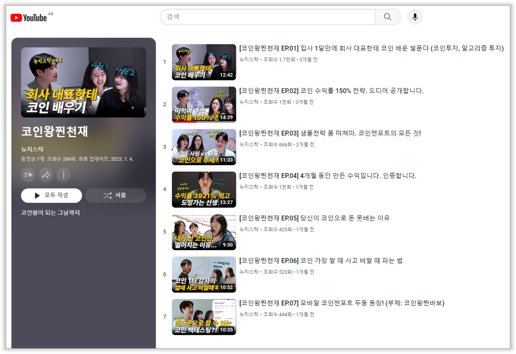Select the EP.05 thumbnail with 9:50 duration
The width and height of the screenshot is (516, 354).
click(x=203, y=232)
